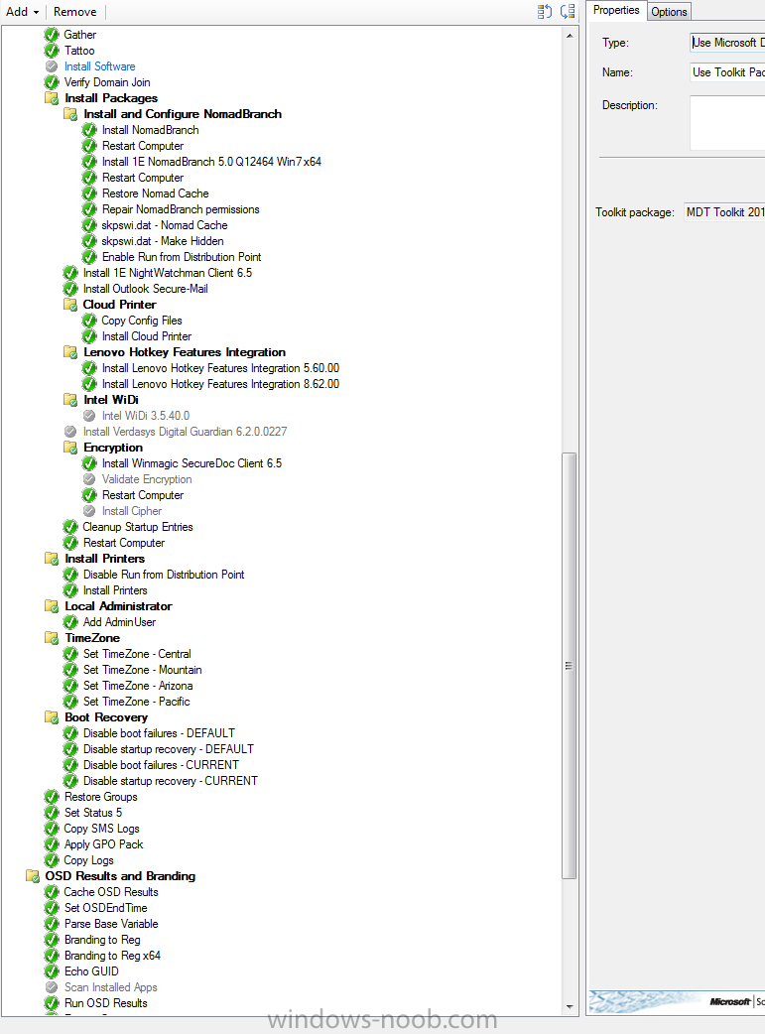Open the Add dropdown menu

[22, 12]
